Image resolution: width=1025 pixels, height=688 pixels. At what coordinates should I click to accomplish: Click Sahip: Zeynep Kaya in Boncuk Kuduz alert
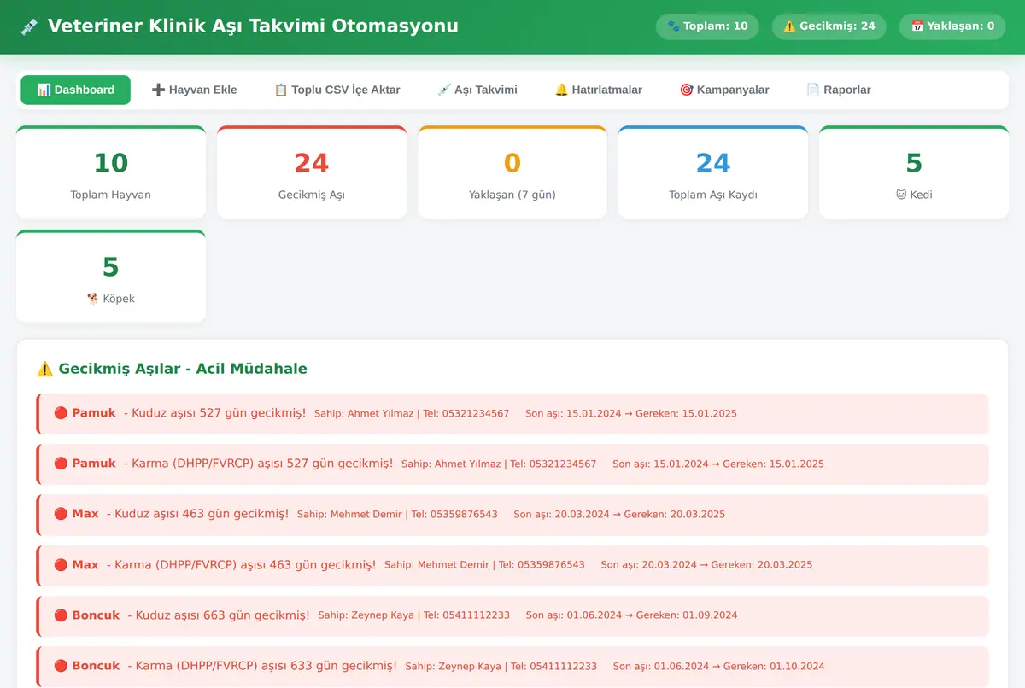(x=366, y=615)
